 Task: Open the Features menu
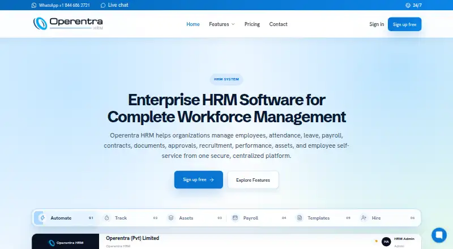coord(222,24)
